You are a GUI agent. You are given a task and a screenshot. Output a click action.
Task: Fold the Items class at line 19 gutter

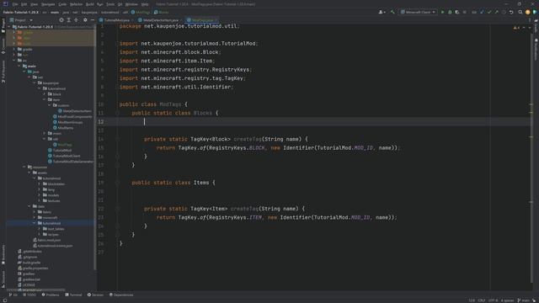118,183
